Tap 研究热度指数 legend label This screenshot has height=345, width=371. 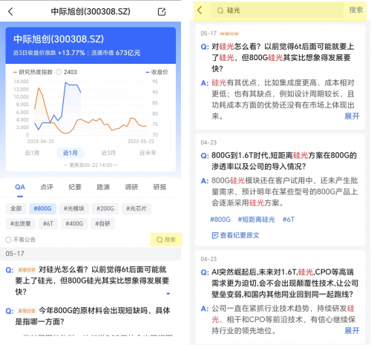pyautogui.click(x=36, y=72)
